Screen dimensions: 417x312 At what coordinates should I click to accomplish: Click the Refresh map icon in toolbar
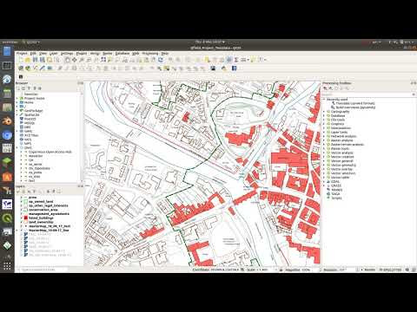[160, 60]
